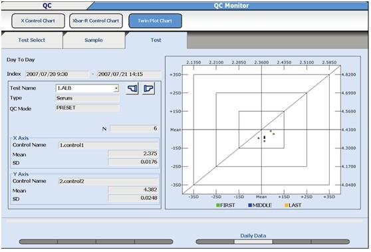Open the X Control Chart view

click(x=38, y=21)
